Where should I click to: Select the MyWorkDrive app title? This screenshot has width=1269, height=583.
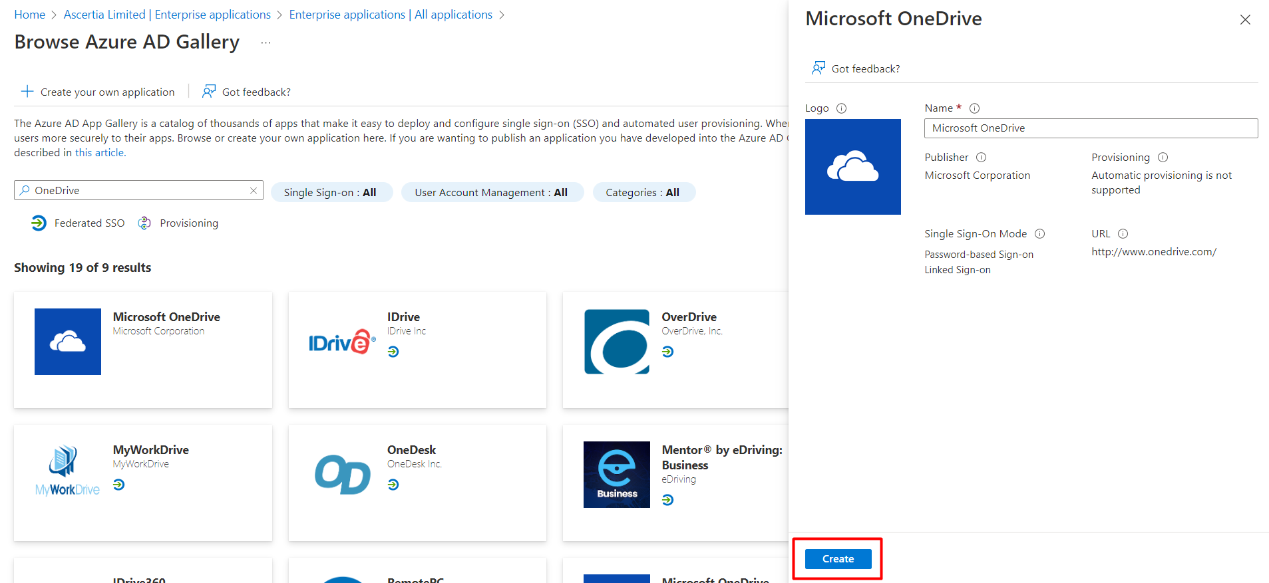pyautogui.click(x=151, y=450)
